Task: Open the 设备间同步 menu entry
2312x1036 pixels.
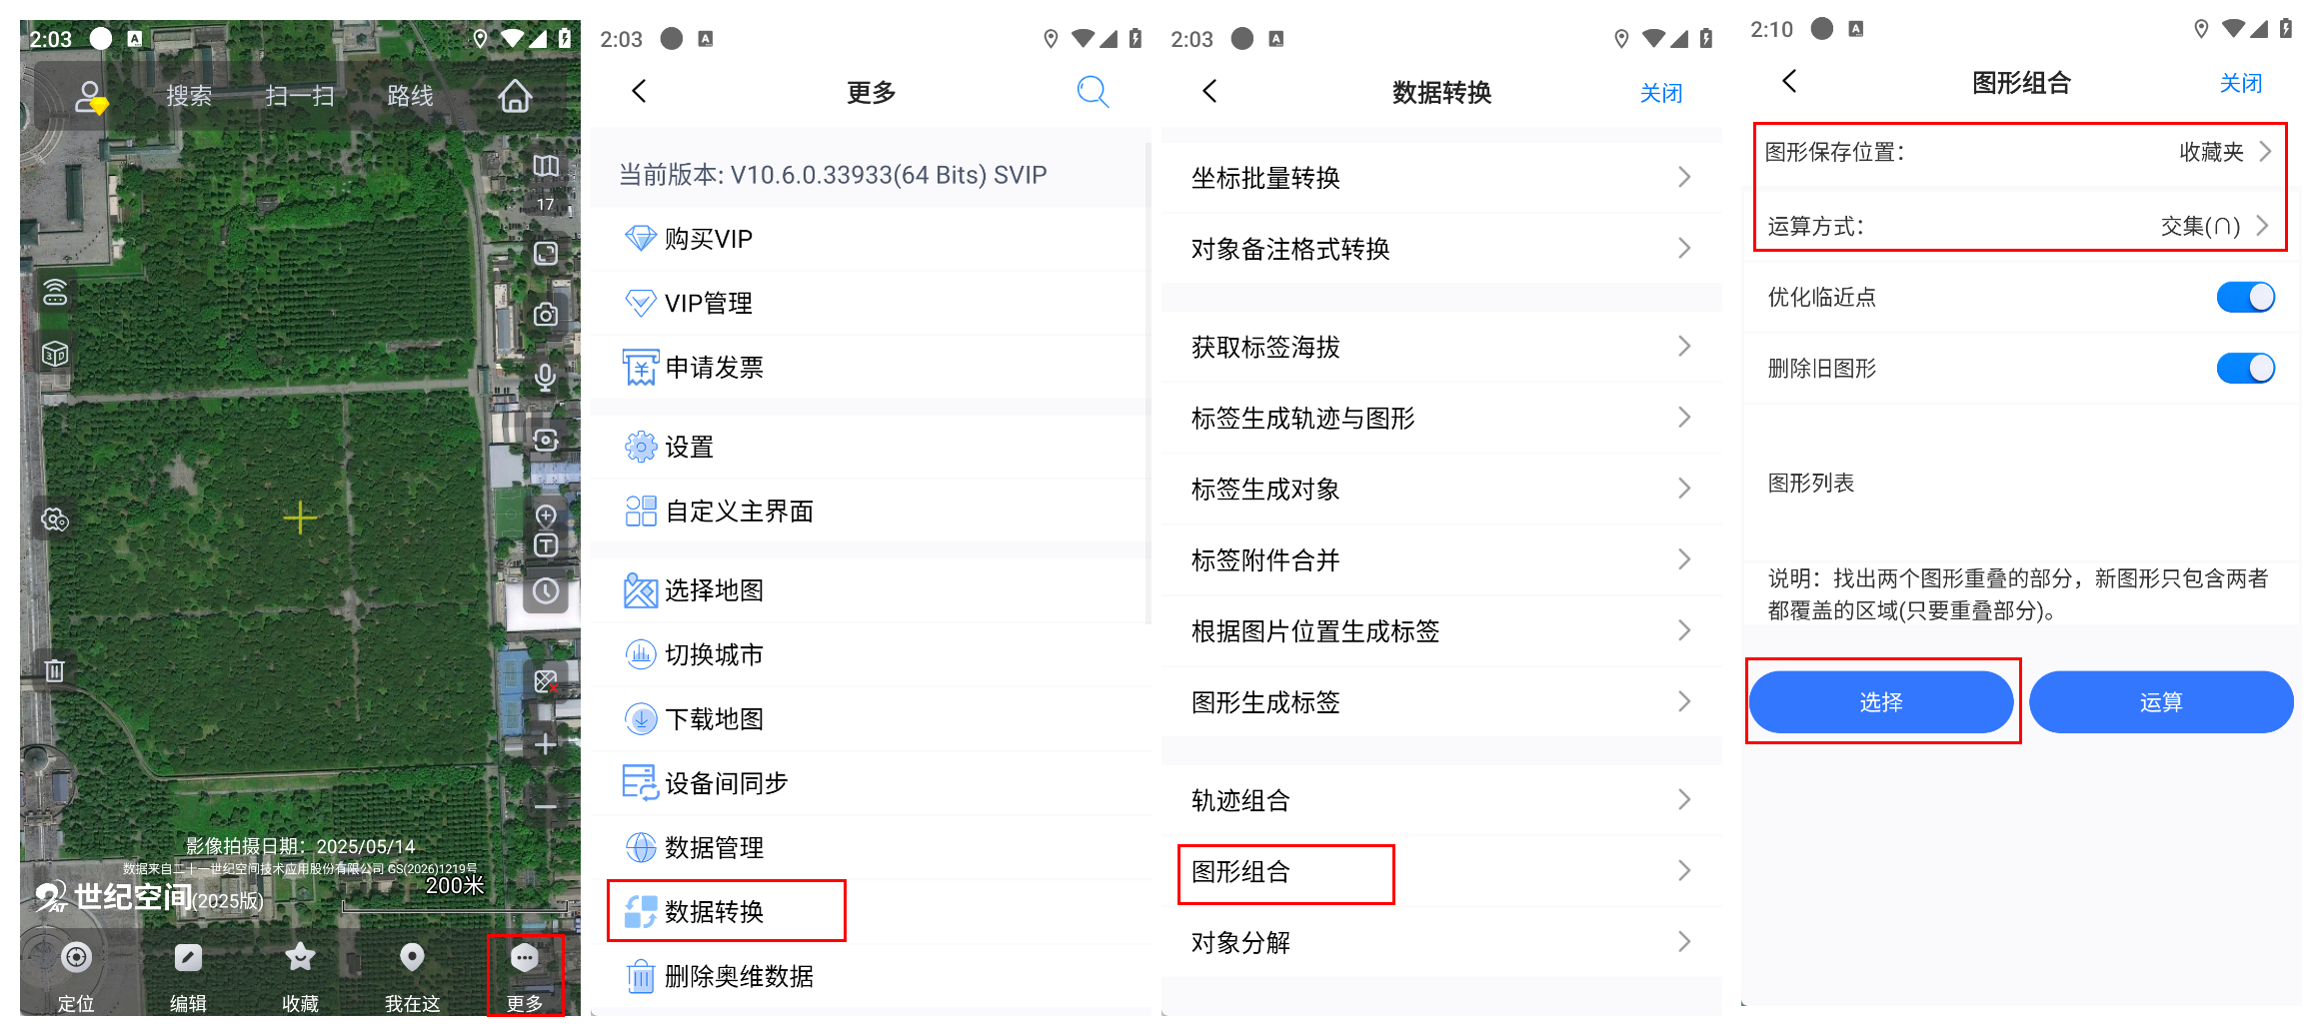Action: [x=871, y=783]
